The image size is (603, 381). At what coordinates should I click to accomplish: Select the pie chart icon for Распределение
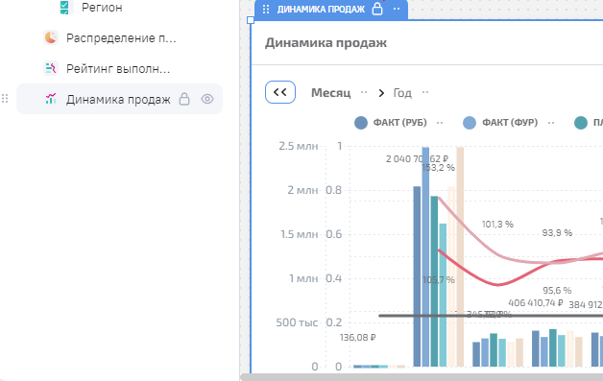tap(50, 37)
